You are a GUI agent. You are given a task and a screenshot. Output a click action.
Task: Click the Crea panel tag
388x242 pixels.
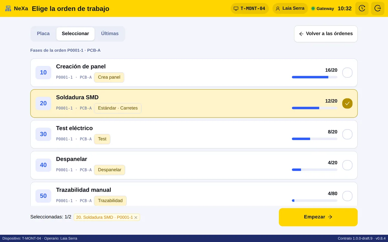109,77
